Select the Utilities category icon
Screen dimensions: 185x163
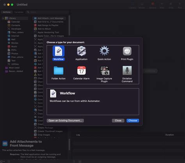pos(9,64)
